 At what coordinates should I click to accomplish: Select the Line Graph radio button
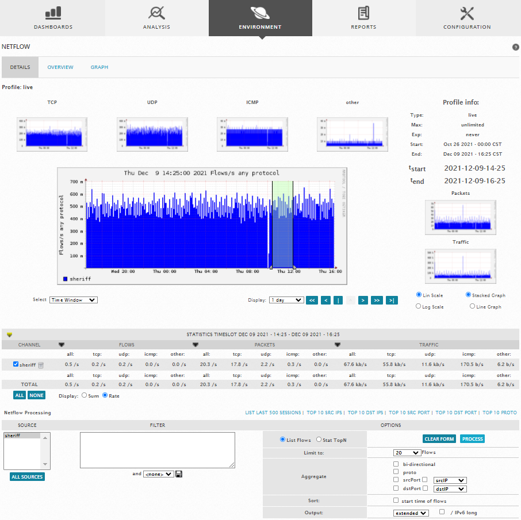[472, 306]
